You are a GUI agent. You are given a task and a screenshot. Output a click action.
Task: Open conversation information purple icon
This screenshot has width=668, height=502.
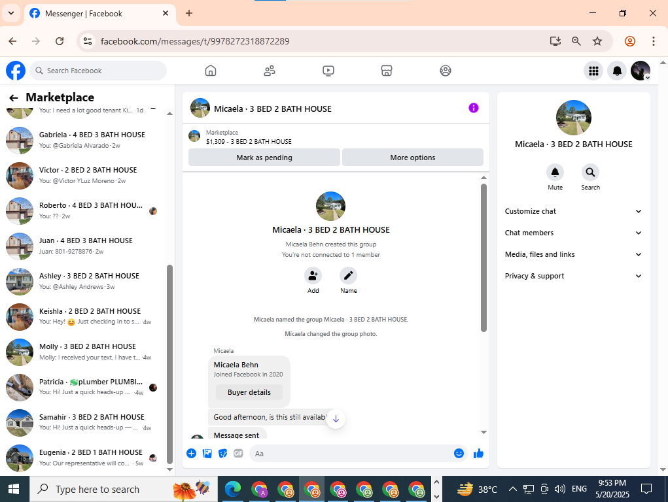click(x=473, y=108)
